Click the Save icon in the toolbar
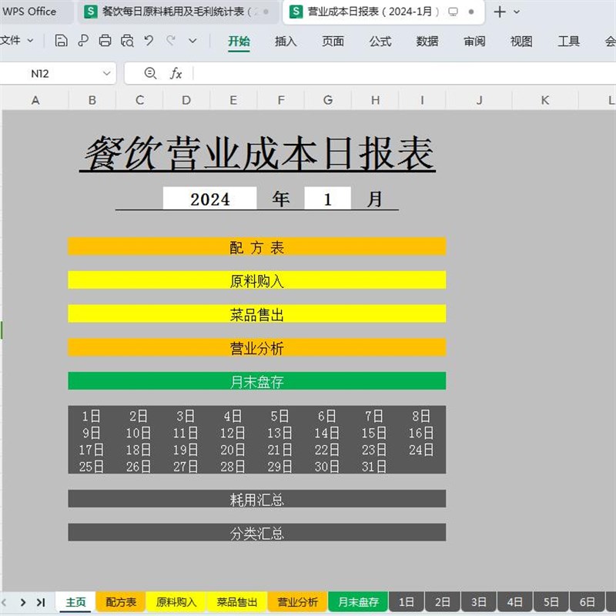This screenshot has width=616, height=616. click(x=62, y=41)
